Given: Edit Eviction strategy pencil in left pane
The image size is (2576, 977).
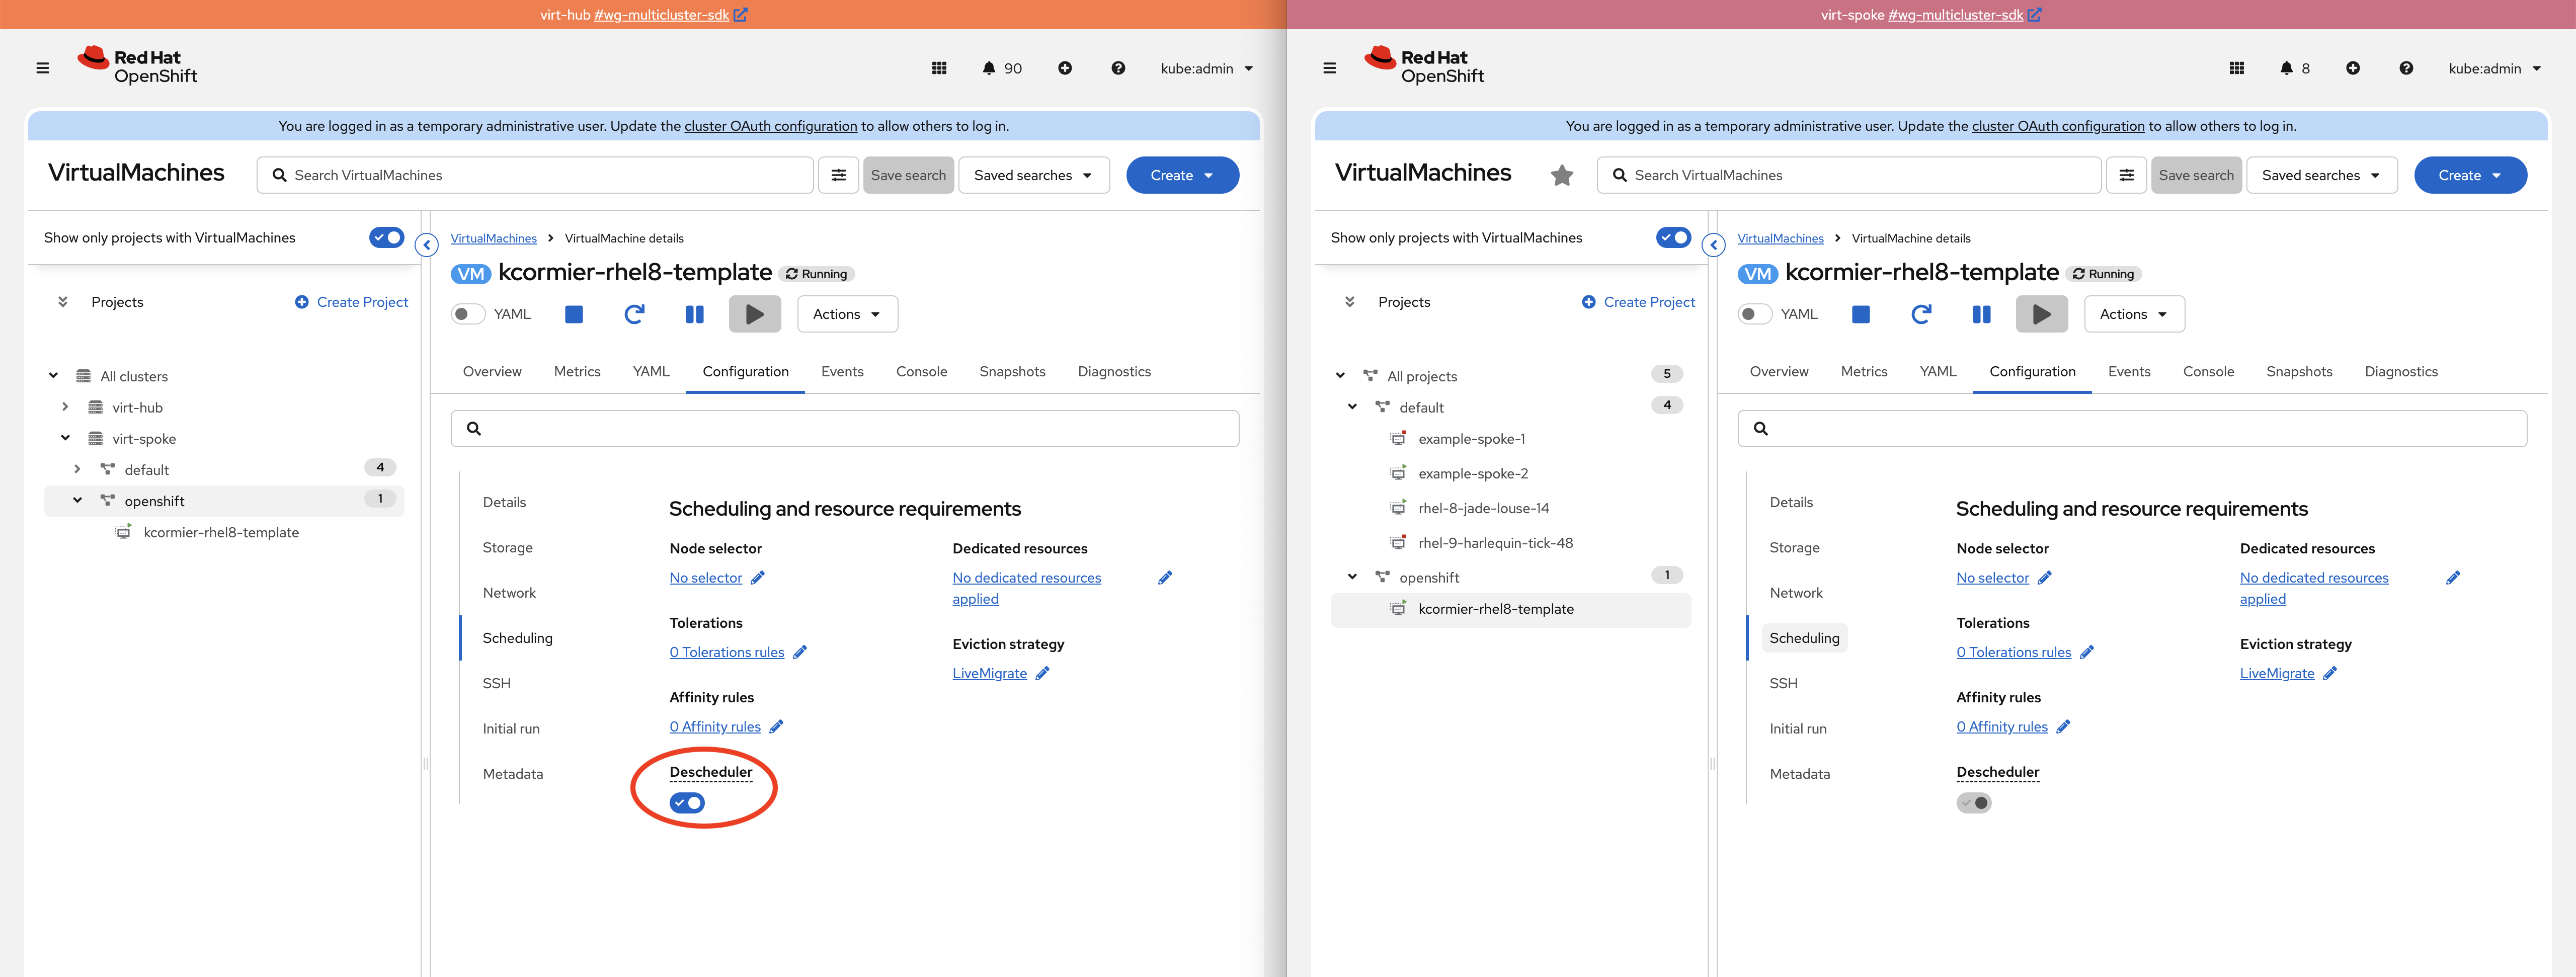Looking at the screenshot, I should (x=1042, y=673).
